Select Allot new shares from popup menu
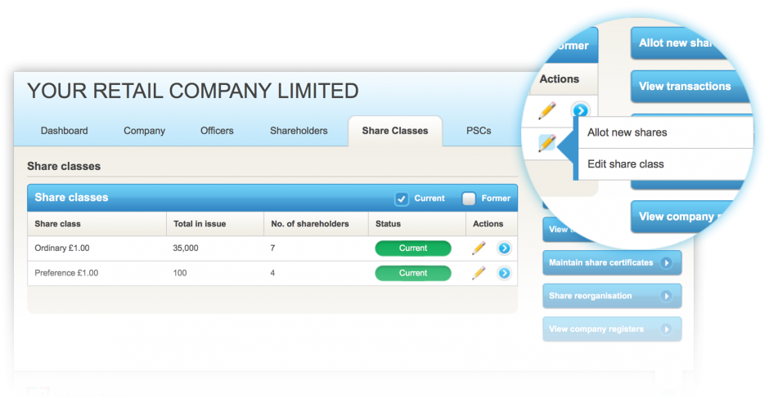769x416 pixels. pyautogui.click(x=627, y=132)
